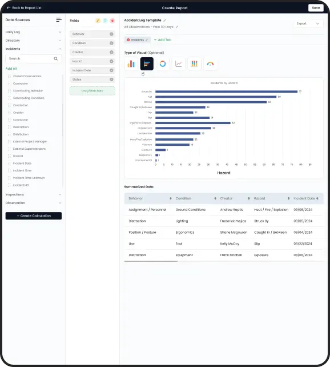Click External Project Manager field item

tap(30, 142)
